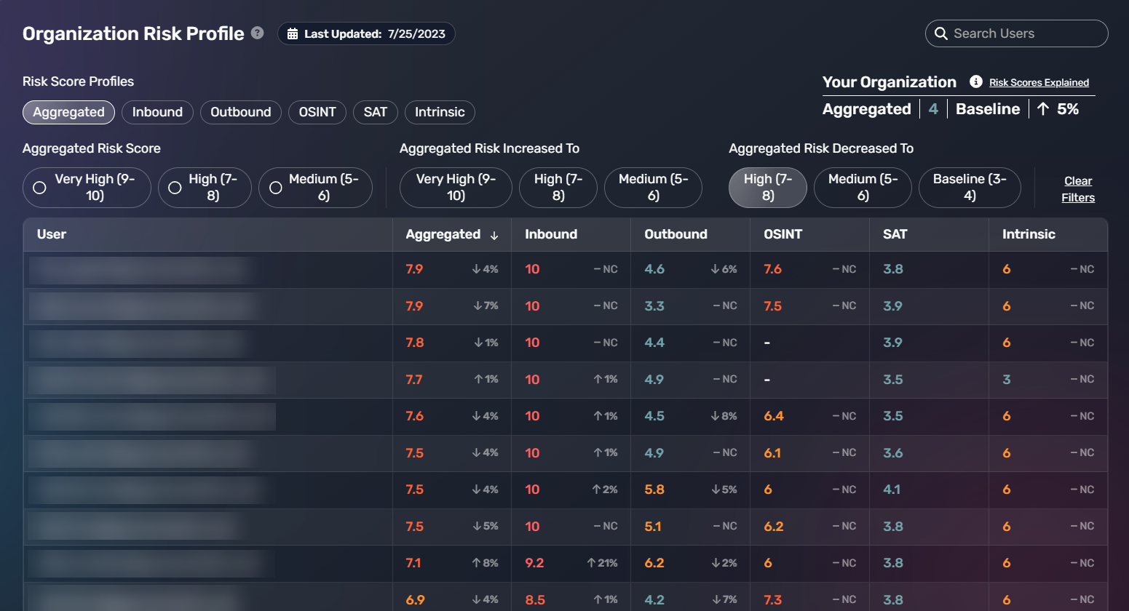Switch to the Inbound risk profile tab
The image size is (1129, 611).
(157, 112)
